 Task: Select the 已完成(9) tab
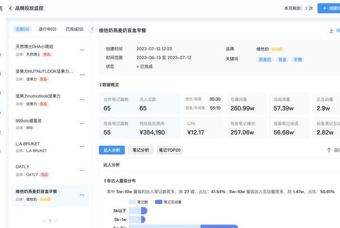[74, 29]
